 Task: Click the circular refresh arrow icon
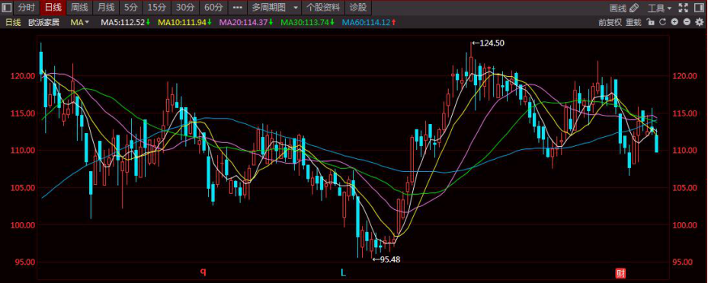click(662, 22)
